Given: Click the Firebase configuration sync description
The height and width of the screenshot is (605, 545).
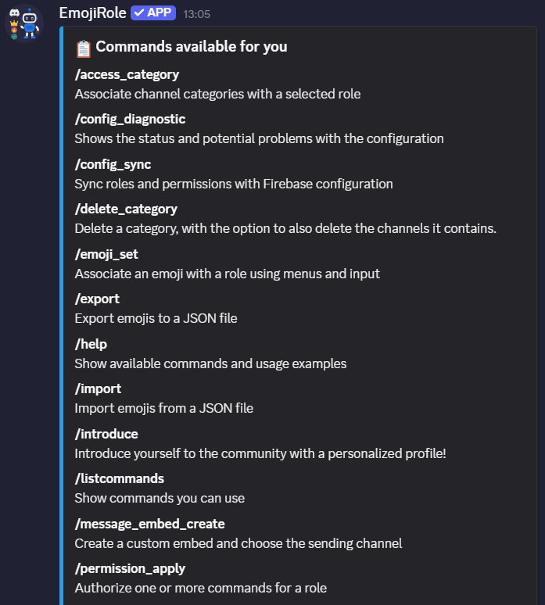Looking at the screenshot, I should [234, 184].
